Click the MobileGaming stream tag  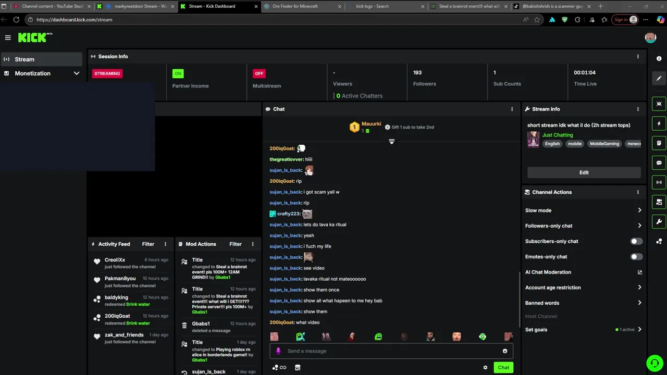point(604,144)
